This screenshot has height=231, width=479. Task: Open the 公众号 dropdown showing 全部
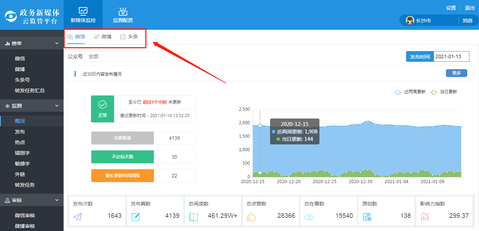click(134, 56)
